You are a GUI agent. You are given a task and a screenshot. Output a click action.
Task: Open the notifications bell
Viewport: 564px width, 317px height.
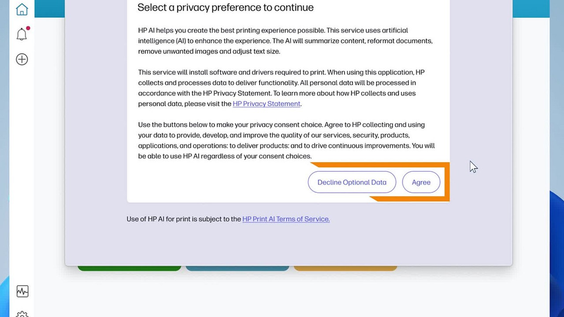coord(22,34)
